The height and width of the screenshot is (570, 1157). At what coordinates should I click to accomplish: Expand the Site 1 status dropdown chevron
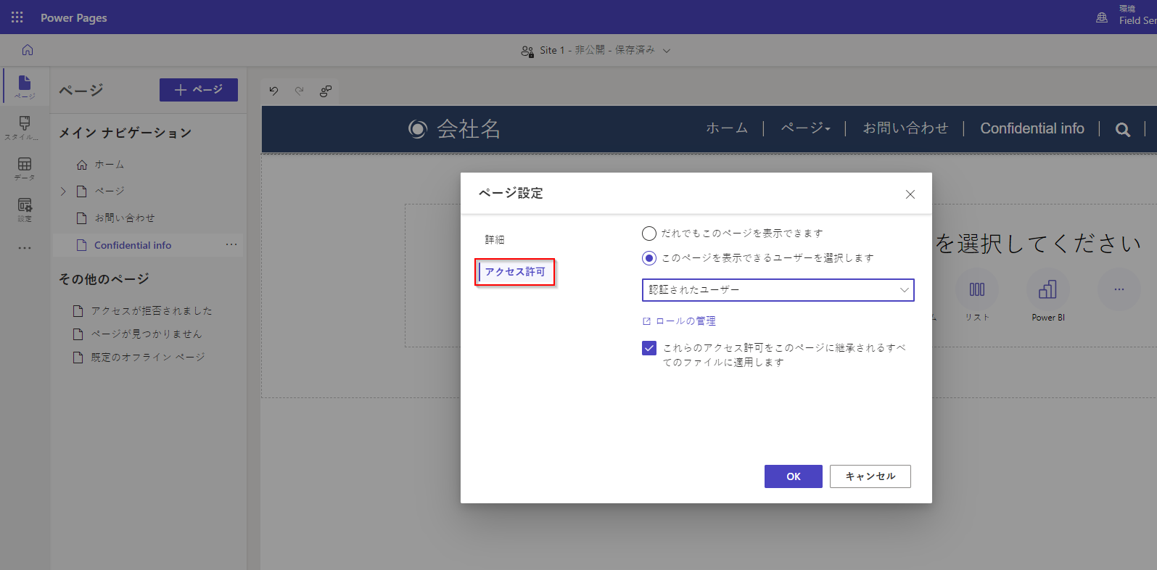[x=667, y=51]
